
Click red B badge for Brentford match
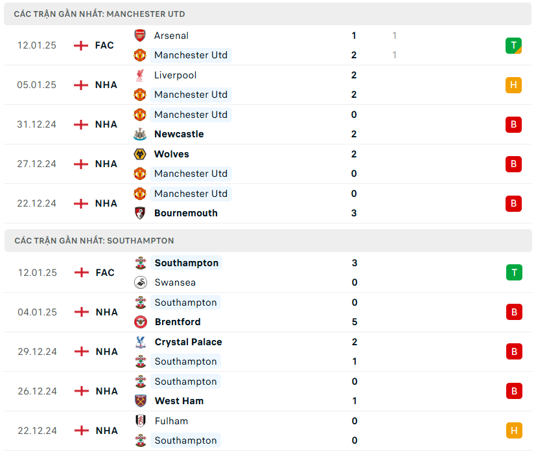tap(514, 312)
